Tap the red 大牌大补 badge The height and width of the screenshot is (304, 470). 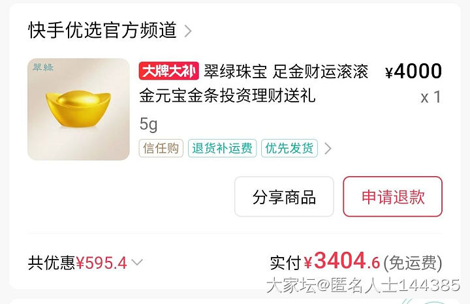pos(169,71)
